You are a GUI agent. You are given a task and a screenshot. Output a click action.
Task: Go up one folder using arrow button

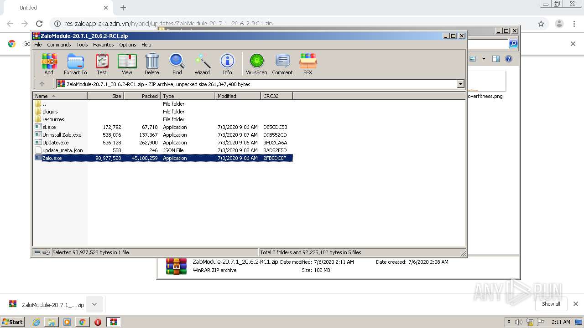click(42, 84)
